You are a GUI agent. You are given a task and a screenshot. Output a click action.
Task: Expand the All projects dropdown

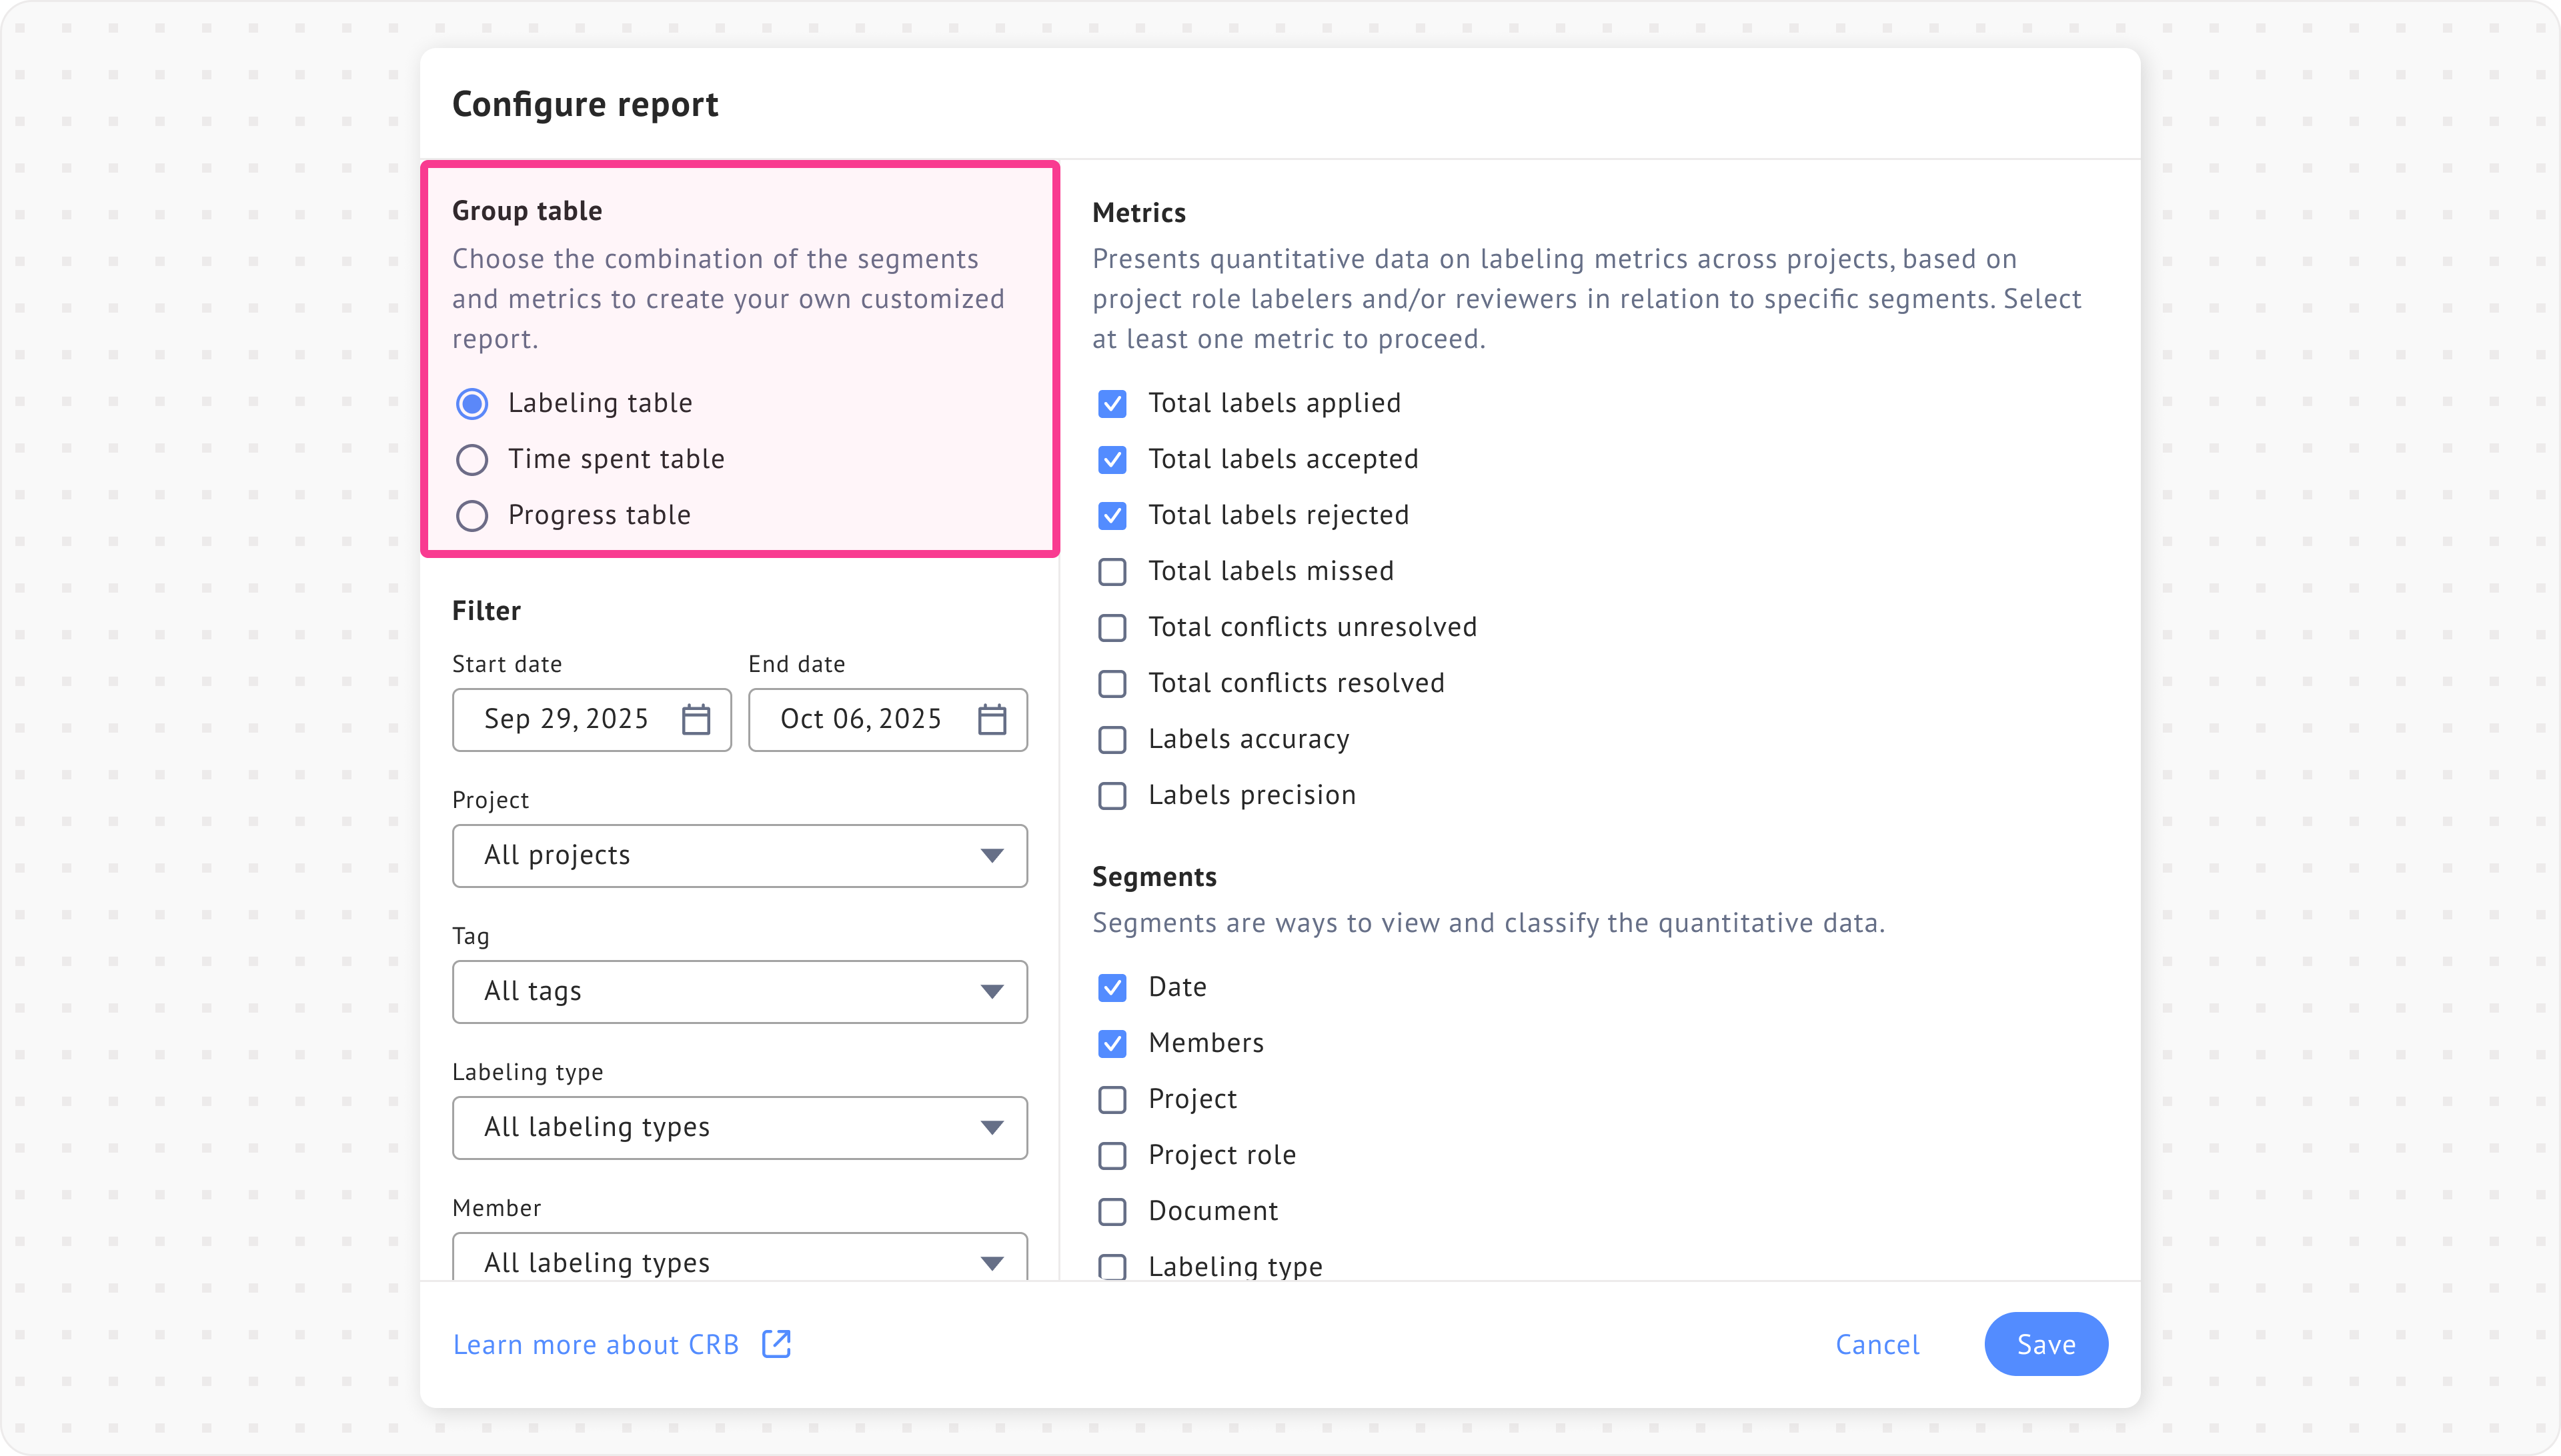pos(739,855)
